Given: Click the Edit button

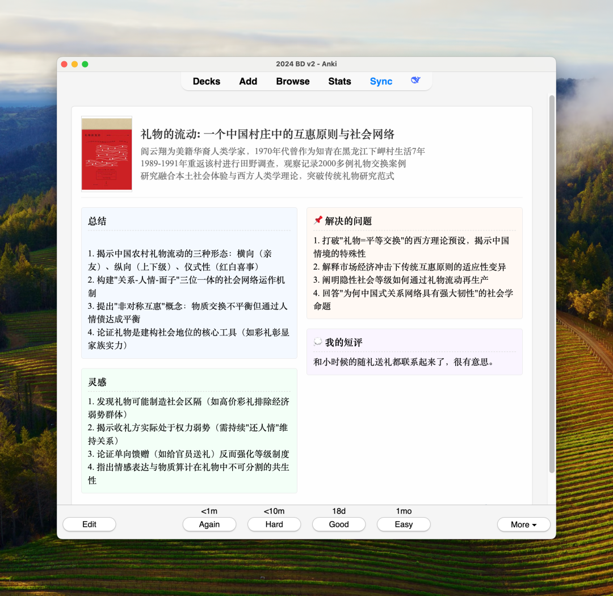Looking at the screenshot, I should tap(89, 524).
